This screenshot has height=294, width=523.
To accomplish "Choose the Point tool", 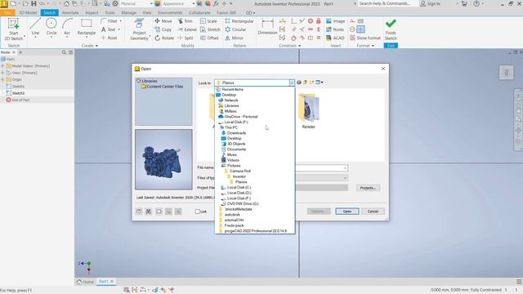I will coord(109,38).
